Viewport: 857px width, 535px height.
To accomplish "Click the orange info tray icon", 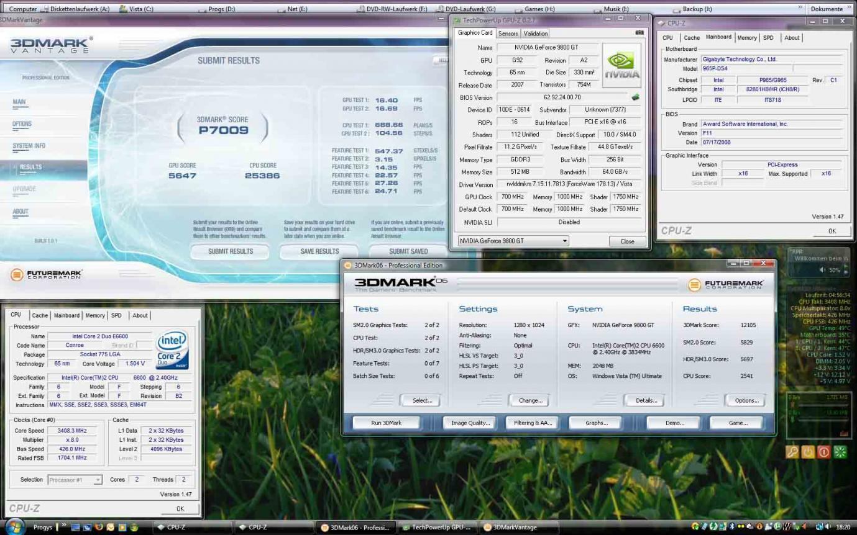I will (x=759, y=527).
